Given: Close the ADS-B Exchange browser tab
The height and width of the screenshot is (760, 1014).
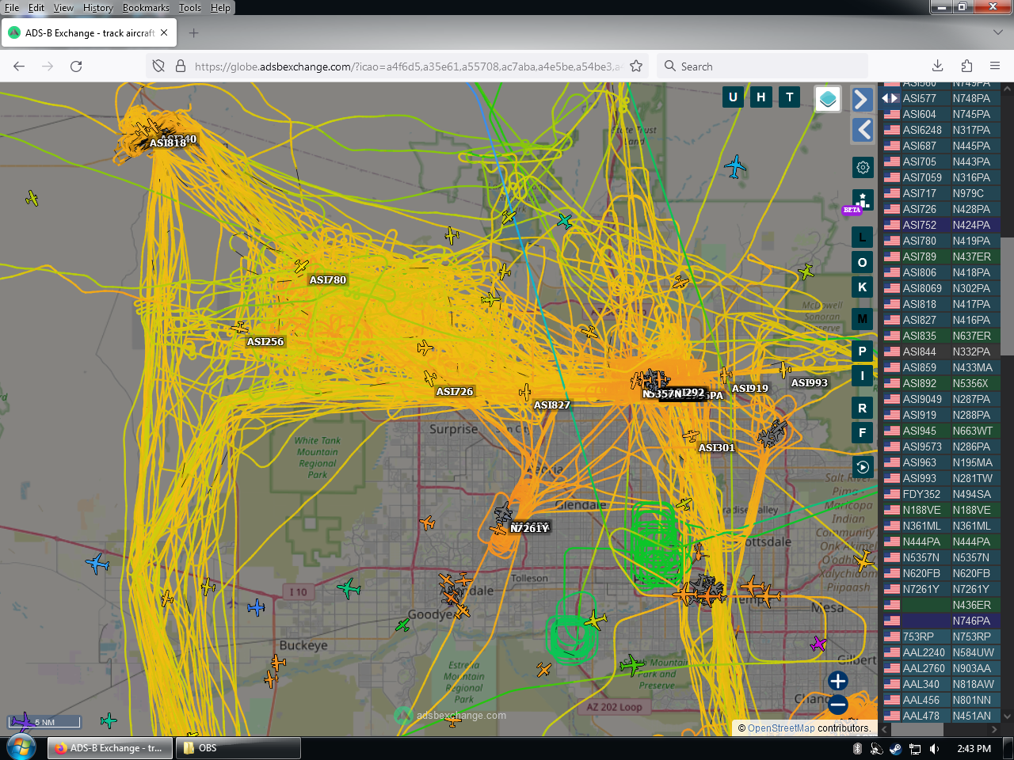Looking at the screenshot, I should (x=164, y=33).
